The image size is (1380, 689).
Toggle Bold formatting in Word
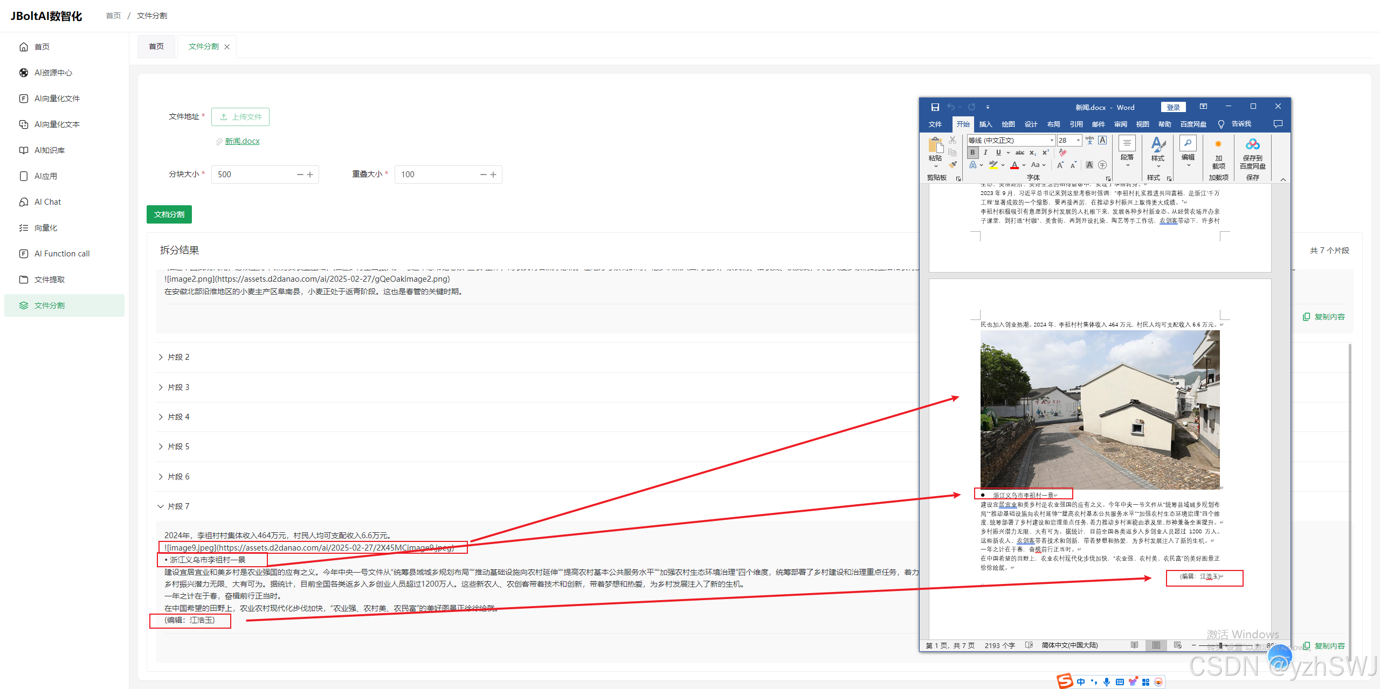[x=973, y=153]
